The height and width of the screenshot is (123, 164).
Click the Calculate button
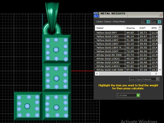pyautogui.click(x=128, y=95)
